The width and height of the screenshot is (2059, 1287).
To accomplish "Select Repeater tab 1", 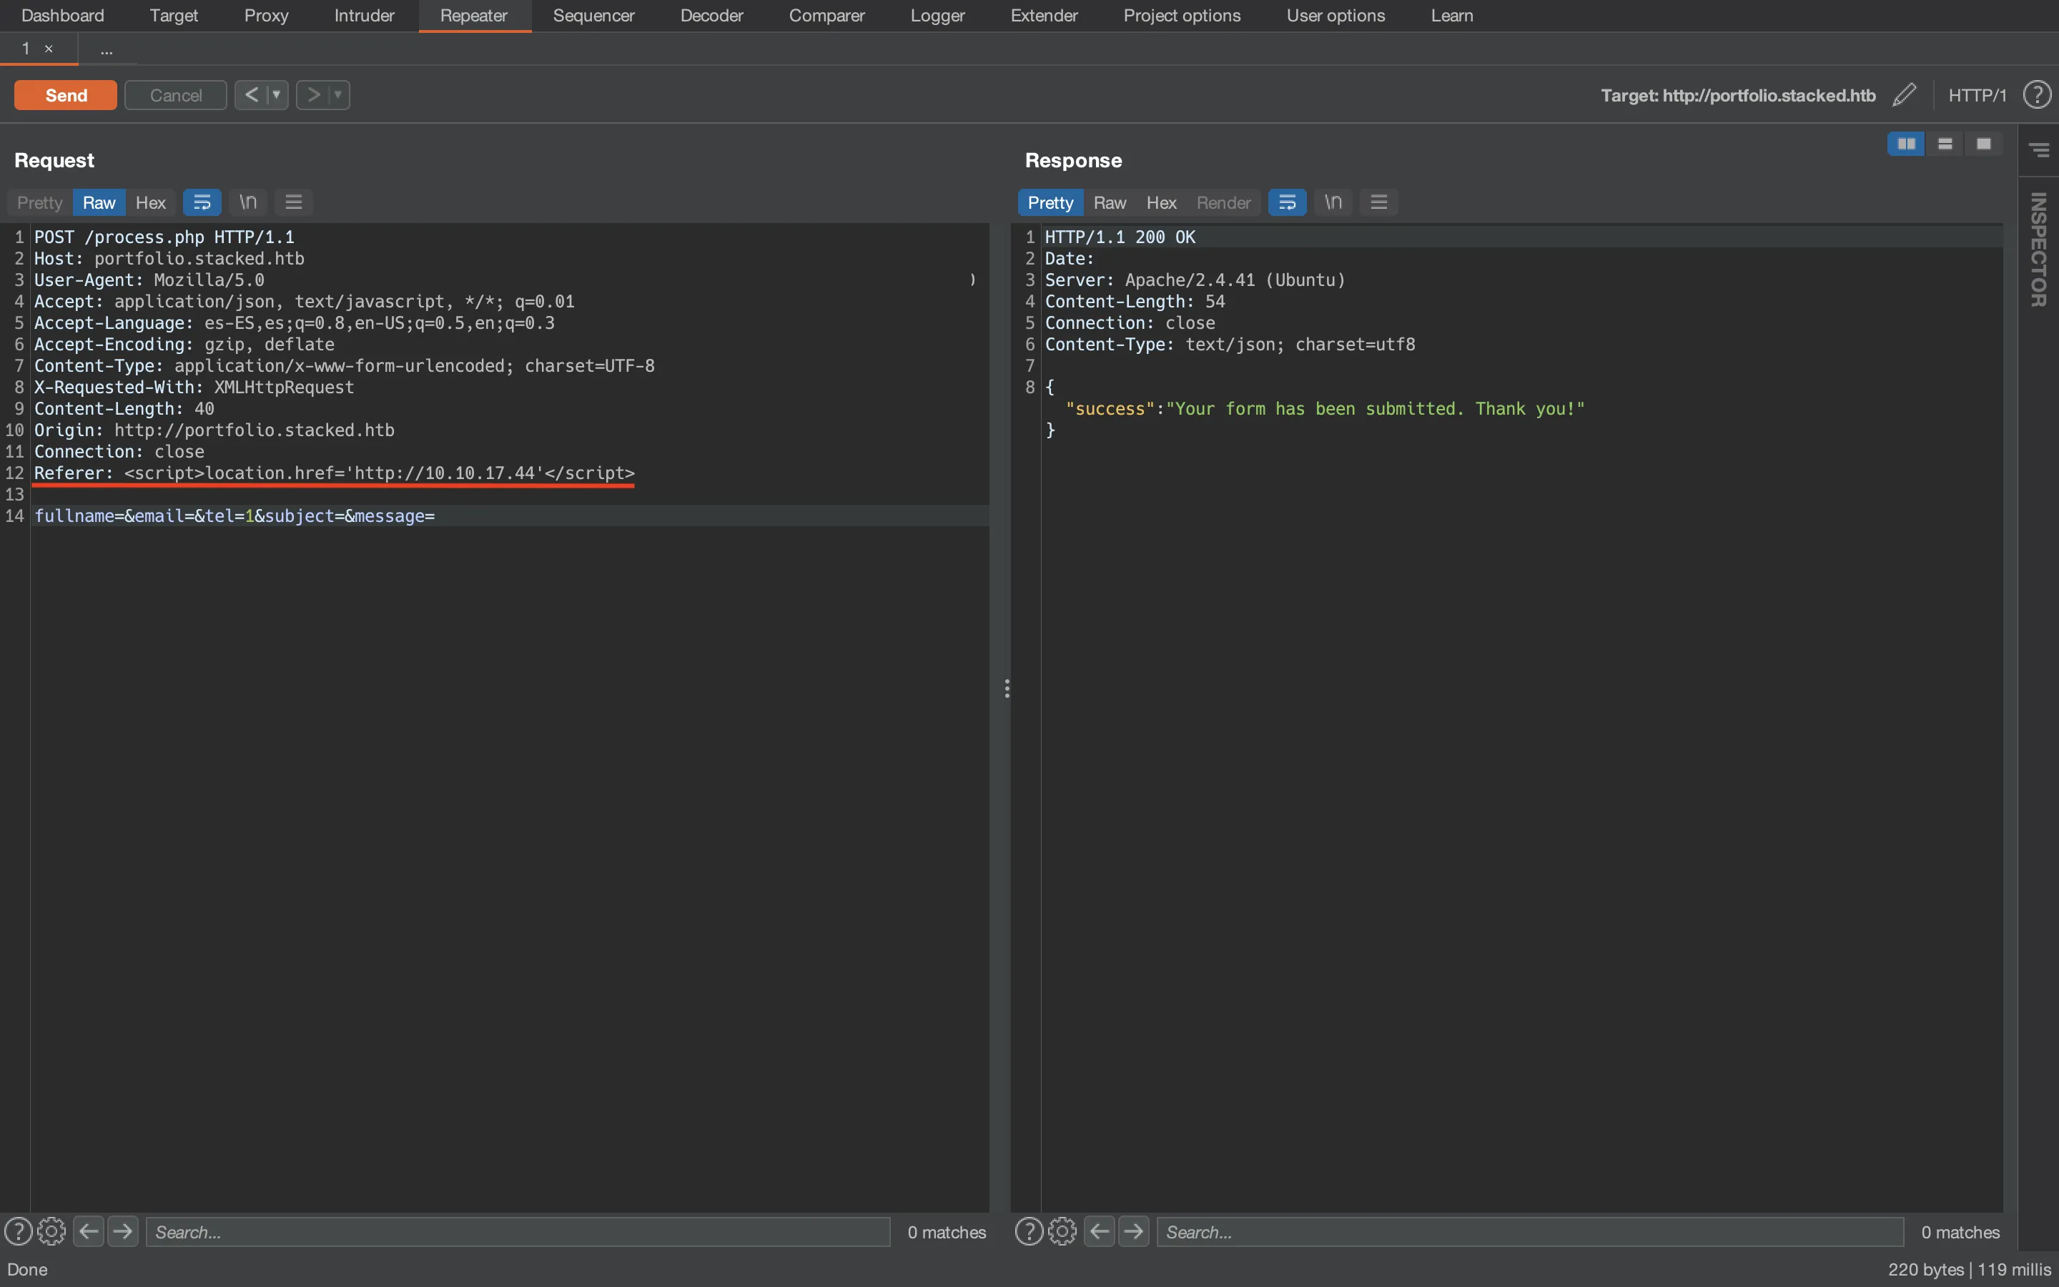I will (26, 49).
